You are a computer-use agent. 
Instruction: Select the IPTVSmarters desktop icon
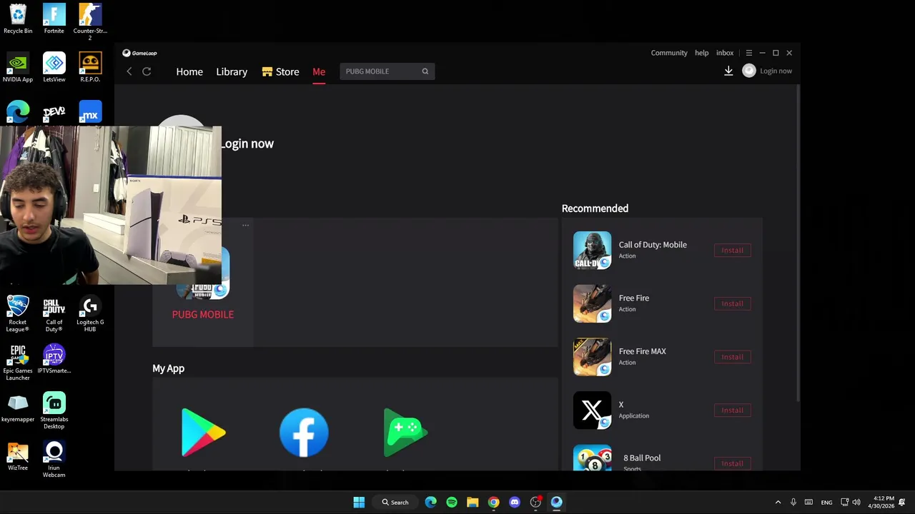point(54,359)
